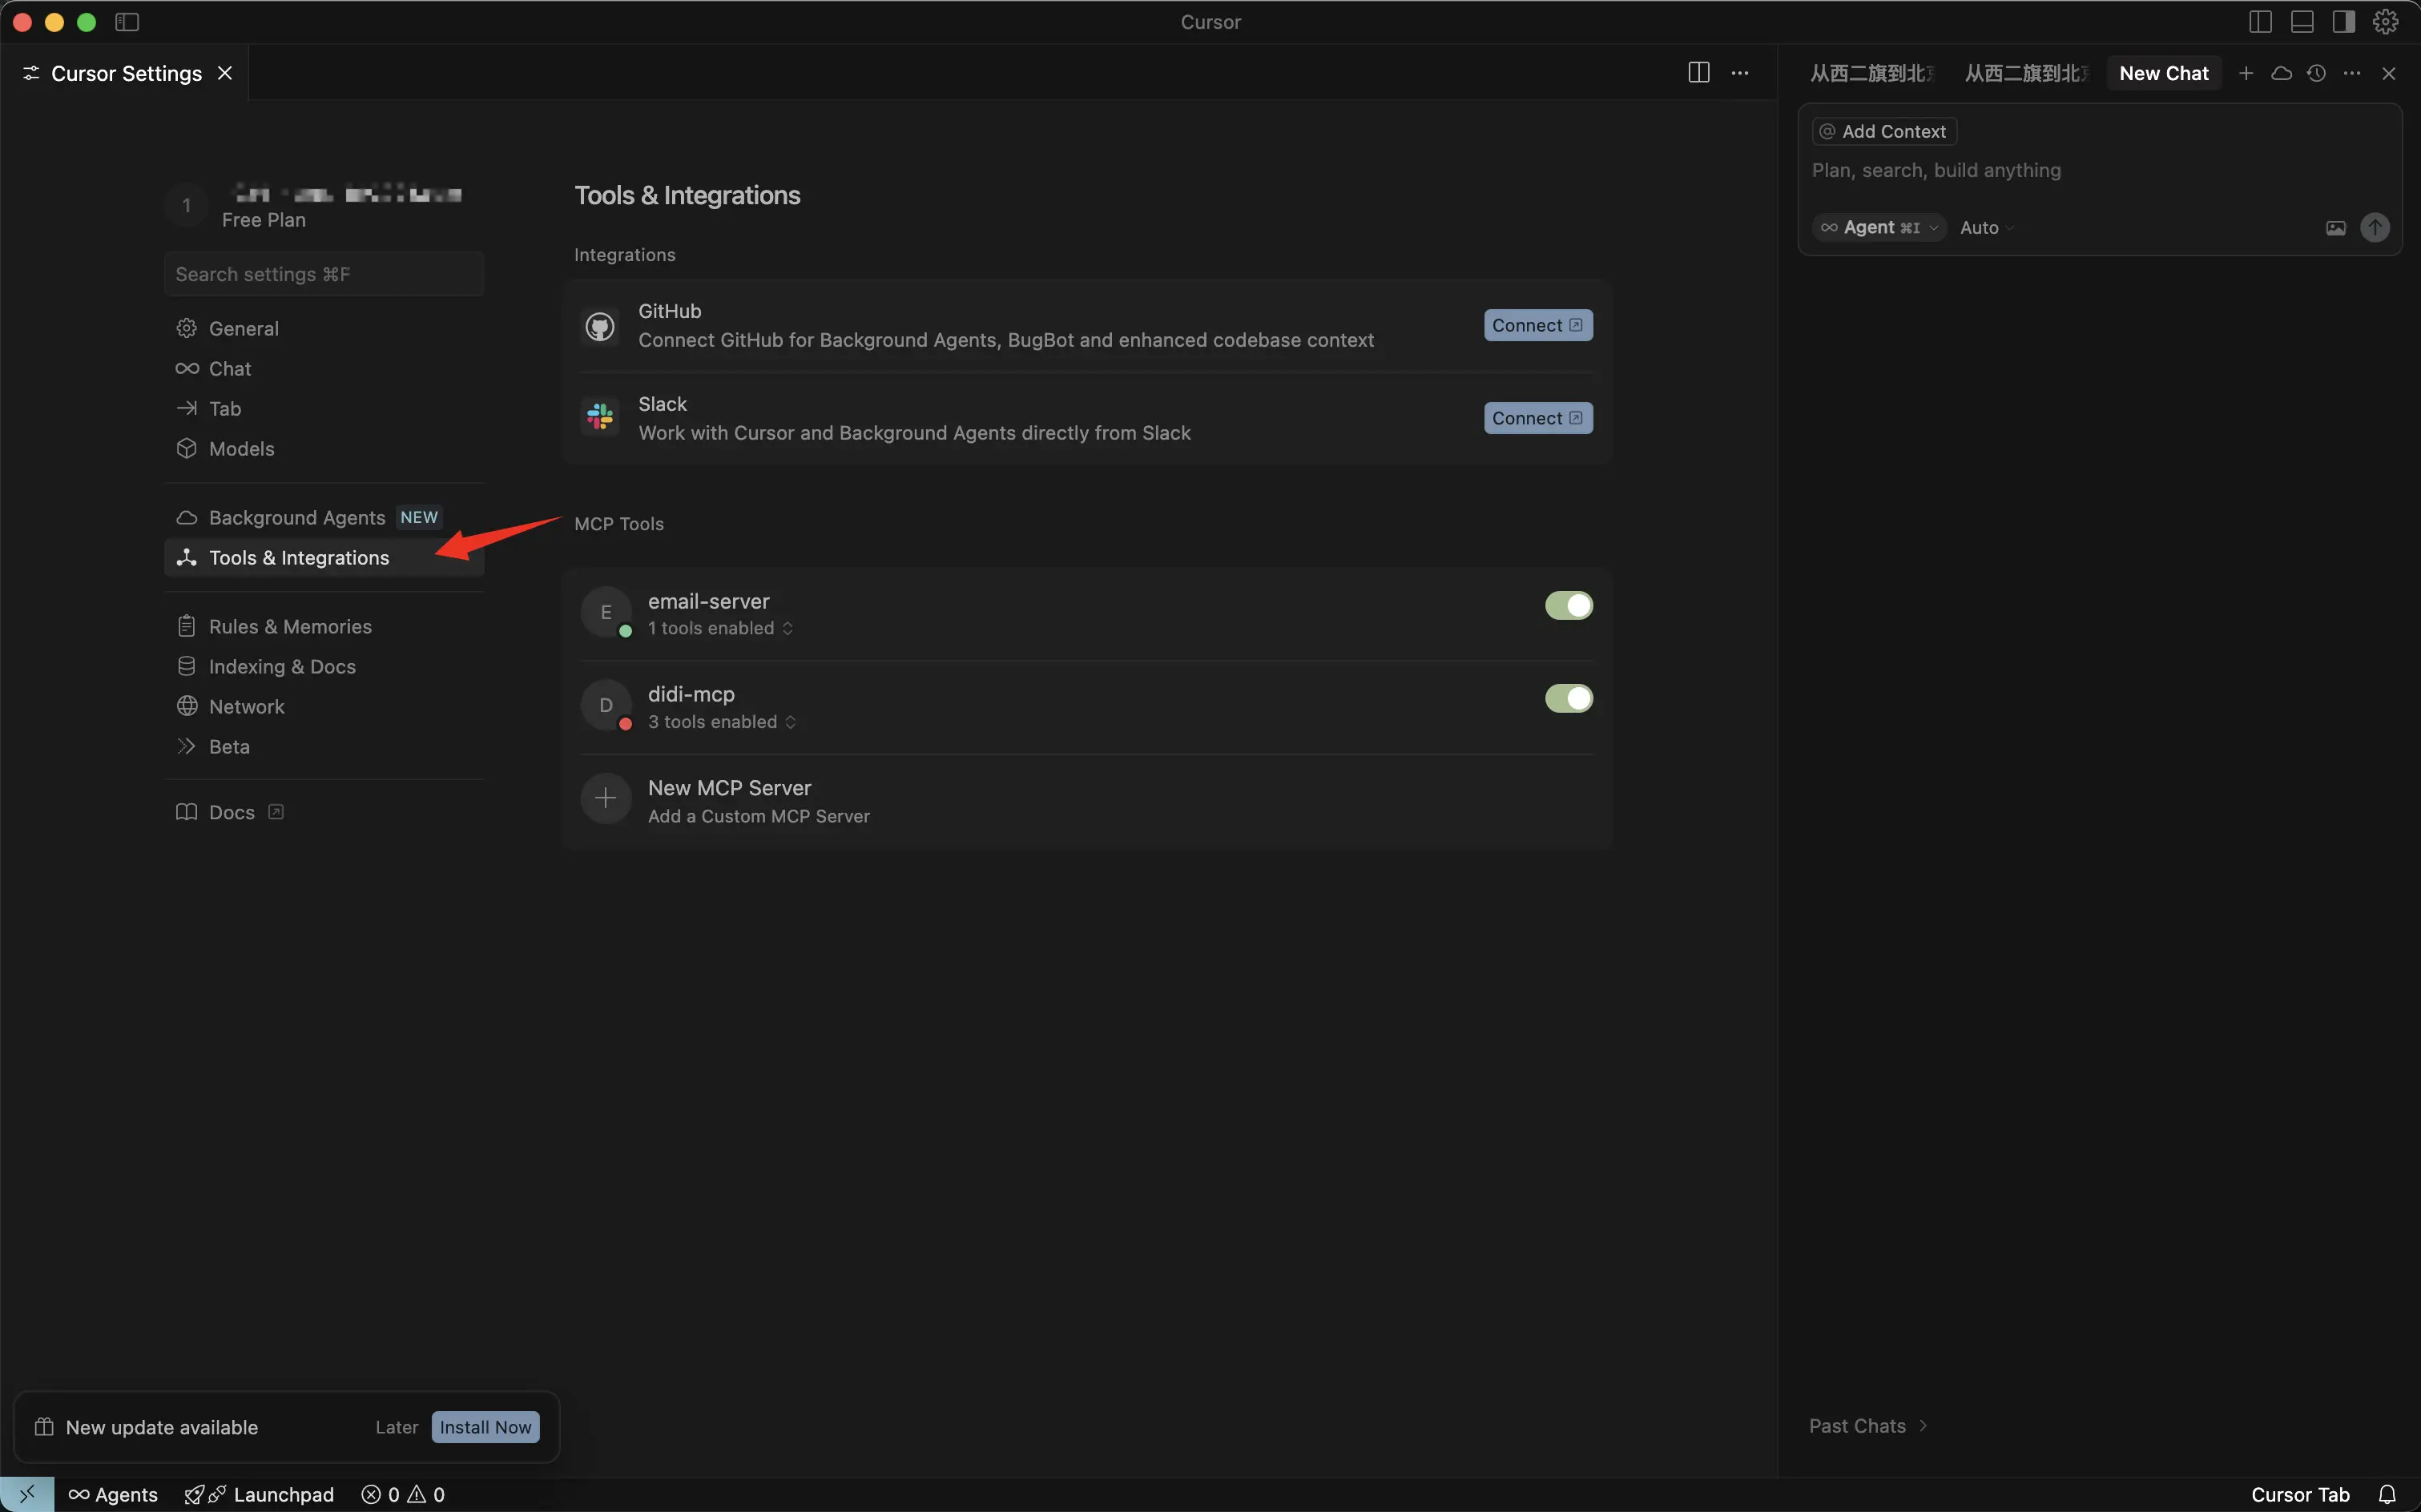The width and height of the screenshot is (2421, 1512).
Task: Focus the Search settings field
Action: click(x=323, y=274)
